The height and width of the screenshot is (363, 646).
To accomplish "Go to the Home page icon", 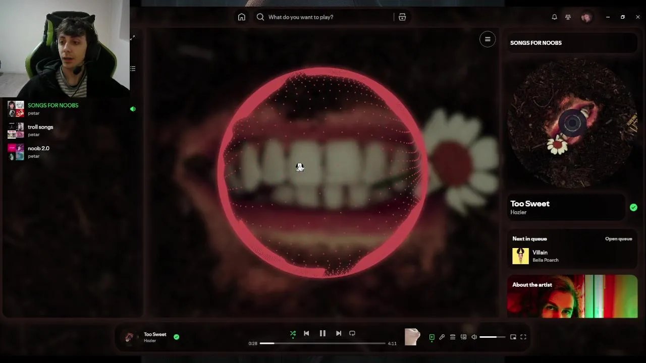I will pos(242,17).
